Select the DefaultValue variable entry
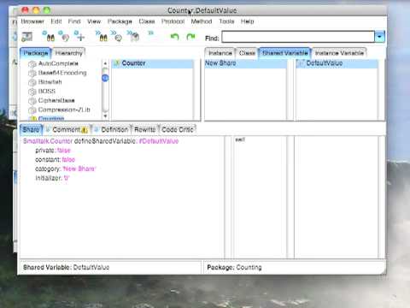 click(337, 63)
